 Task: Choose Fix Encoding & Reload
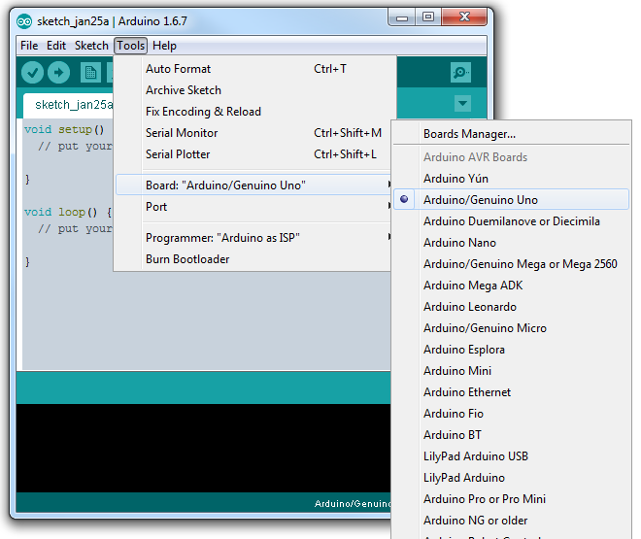pyautogui.click(x=253, y=111)
